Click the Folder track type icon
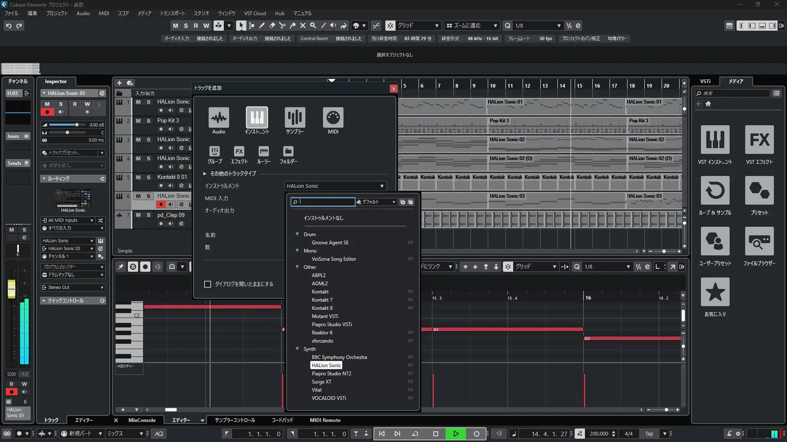Image resolution: width=787 pixels, height=442 pixels. (x=288, y=151)
